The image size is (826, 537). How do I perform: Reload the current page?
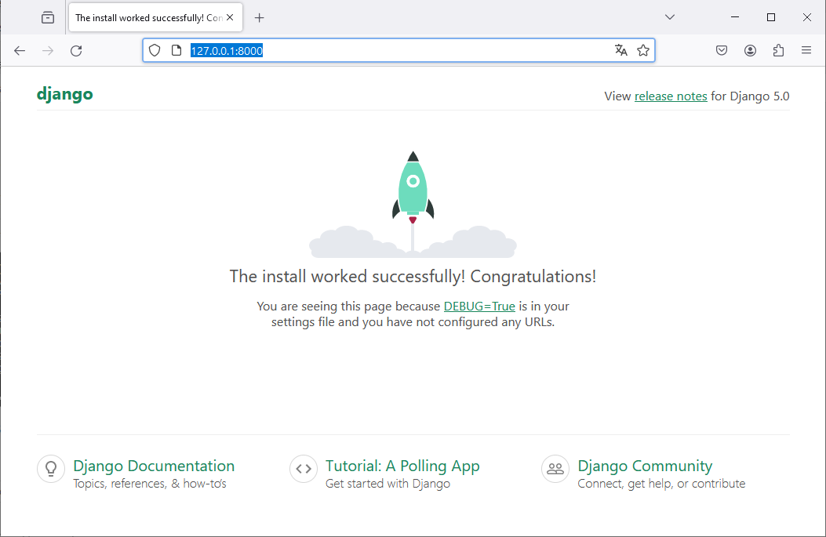pyautogui.click(x=76, y=51)
